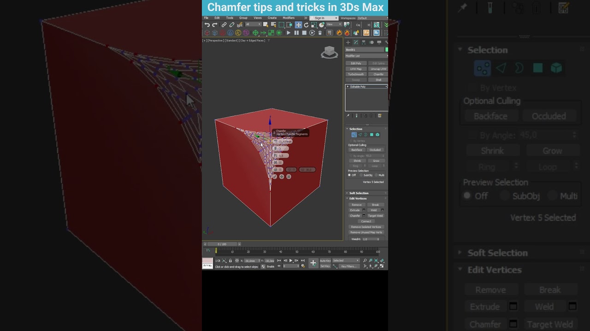Toggle Show End Result icon
Viewport: 590px width, 331px height.
(x=356, y=115)
